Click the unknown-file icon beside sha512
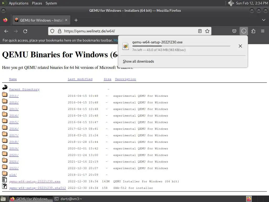The height and width of the screenshot is (202, 269). click(4, 186)
